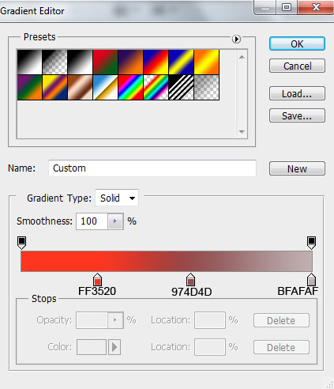Open the Load... gradients dialog
Screen dimensions: 334x389
pyautogui.click(x=297, y=93)
